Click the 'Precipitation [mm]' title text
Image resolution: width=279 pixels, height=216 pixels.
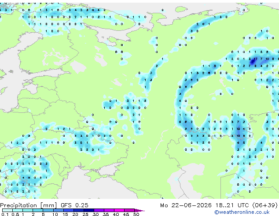29,205
